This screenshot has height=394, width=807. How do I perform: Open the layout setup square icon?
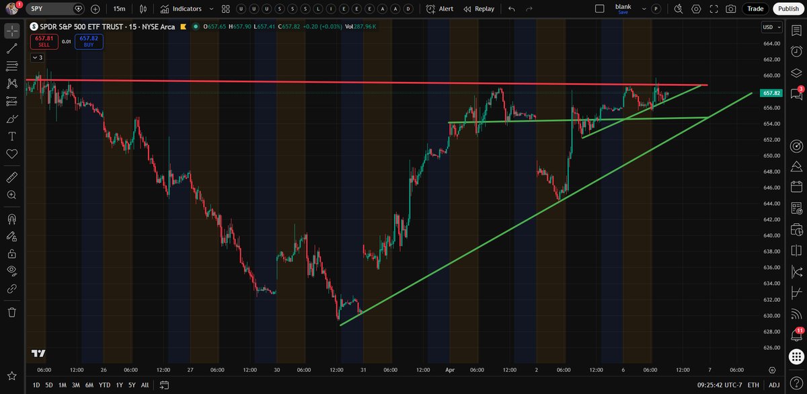coord(600,9)
